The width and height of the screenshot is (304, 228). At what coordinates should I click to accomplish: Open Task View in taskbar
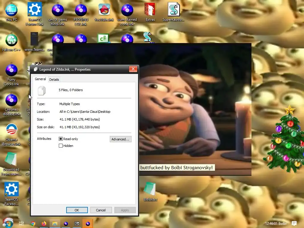click(21, 224)
